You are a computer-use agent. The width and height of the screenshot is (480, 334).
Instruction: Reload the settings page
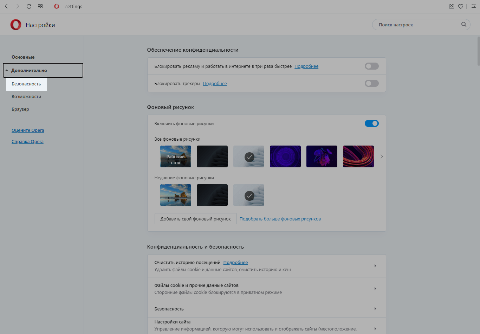pos(29,6)
